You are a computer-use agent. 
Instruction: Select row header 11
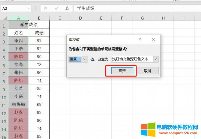tap(4, 104)
